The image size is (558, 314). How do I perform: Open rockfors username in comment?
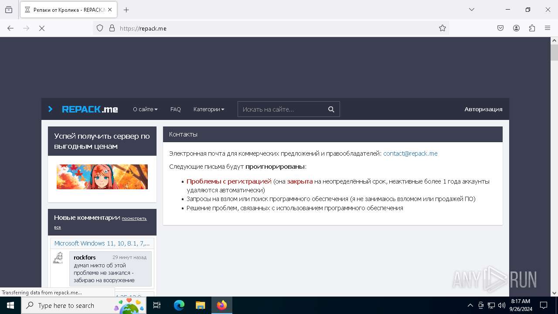click(x=85, y=257)
